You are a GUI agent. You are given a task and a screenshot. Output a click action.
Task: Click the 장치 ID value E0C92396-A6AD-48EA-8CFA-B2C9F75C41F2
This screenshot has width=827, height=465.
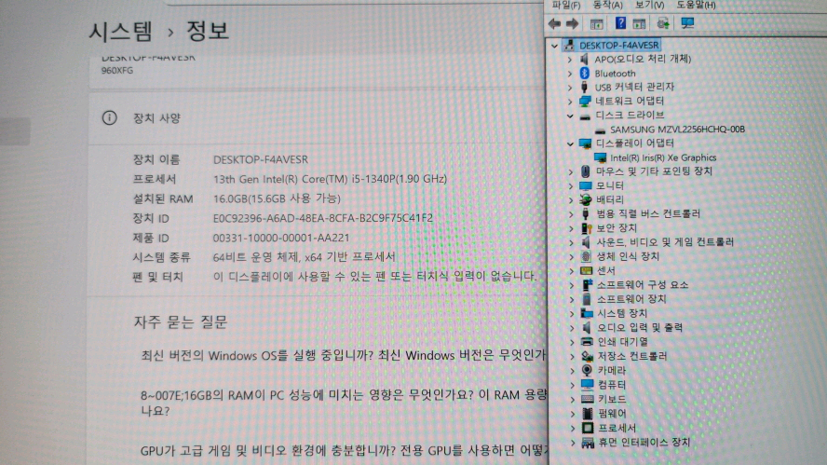click(x=323, y=218)
